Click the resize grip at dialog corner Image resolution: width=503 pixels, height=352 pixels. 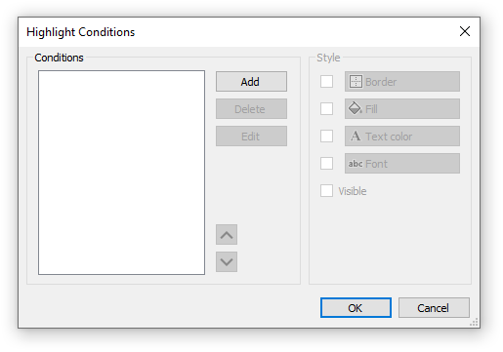coord(474,322)
